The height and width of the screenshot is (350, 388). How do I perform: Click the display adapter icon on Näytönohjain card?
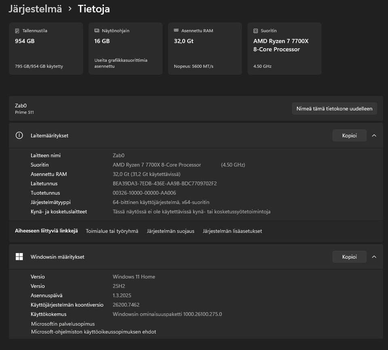point(97,31)
